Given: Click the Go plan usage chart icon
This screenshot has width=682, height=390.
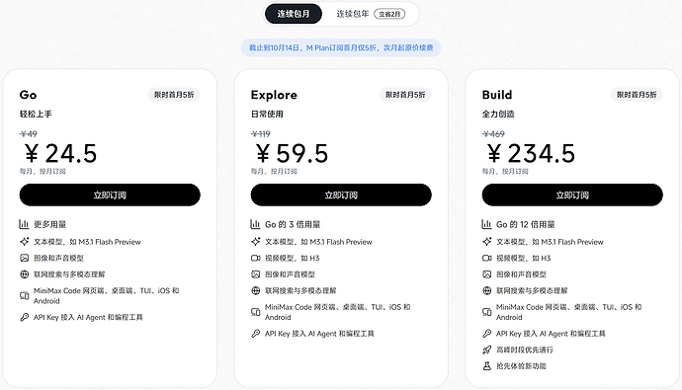Looking at the screenshot, I should (x=24, y=224).
